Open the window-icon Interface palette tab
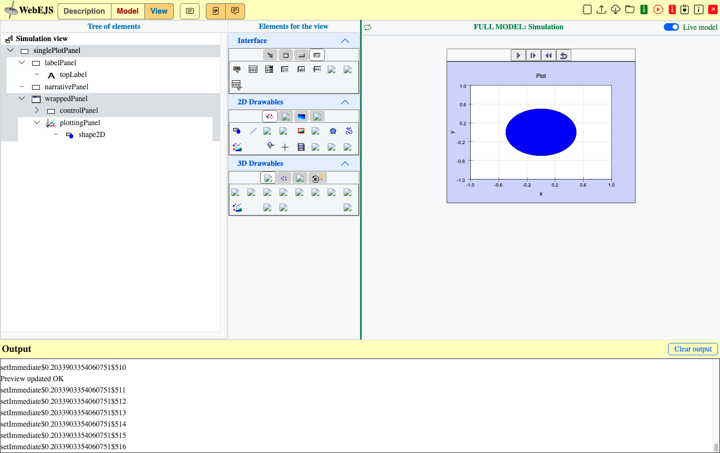 pos(286,55)
